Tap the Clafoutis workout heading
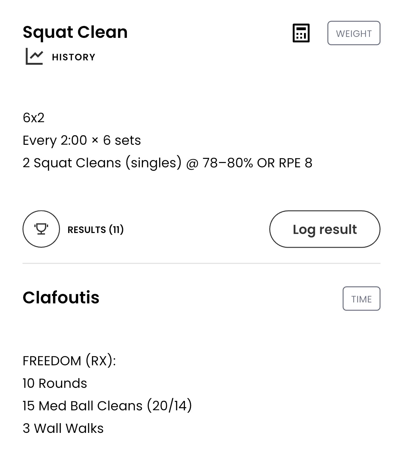Screen dimensions: 403x456 click(x=61, y=297)
